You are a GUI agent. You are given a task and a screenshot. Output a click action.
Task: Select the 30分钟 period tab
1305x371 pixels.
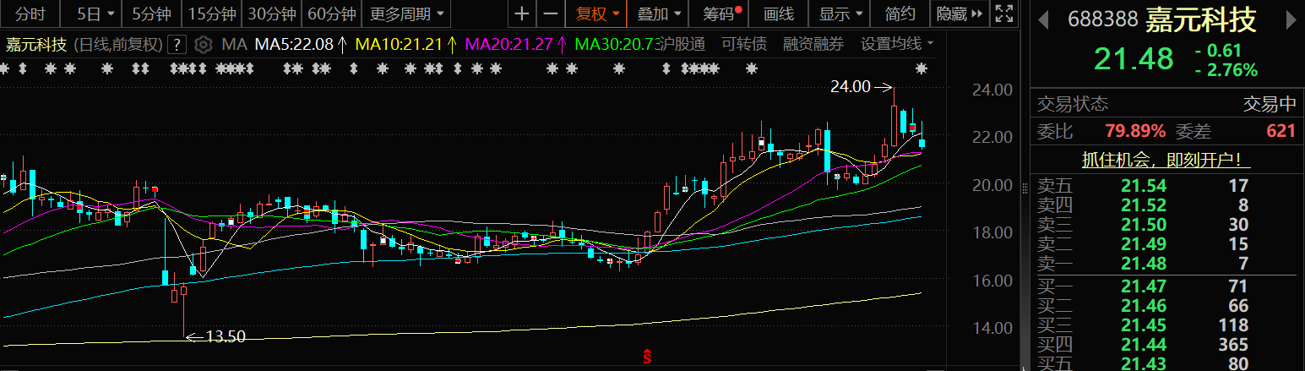click(271, 14)
